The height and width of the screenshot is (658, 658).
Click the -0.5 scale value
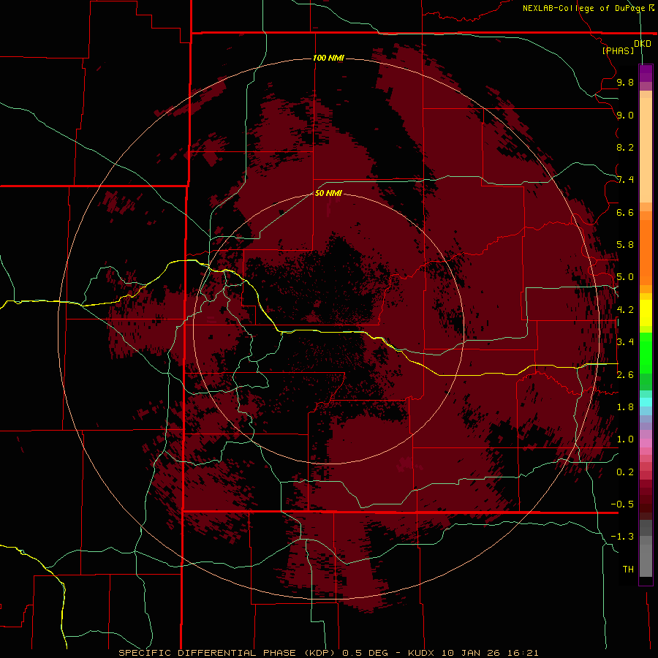click(622, 504)
